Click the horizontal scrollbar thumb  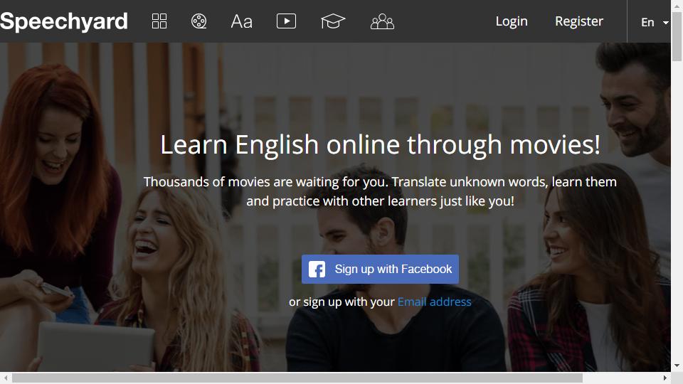[297, 378]
